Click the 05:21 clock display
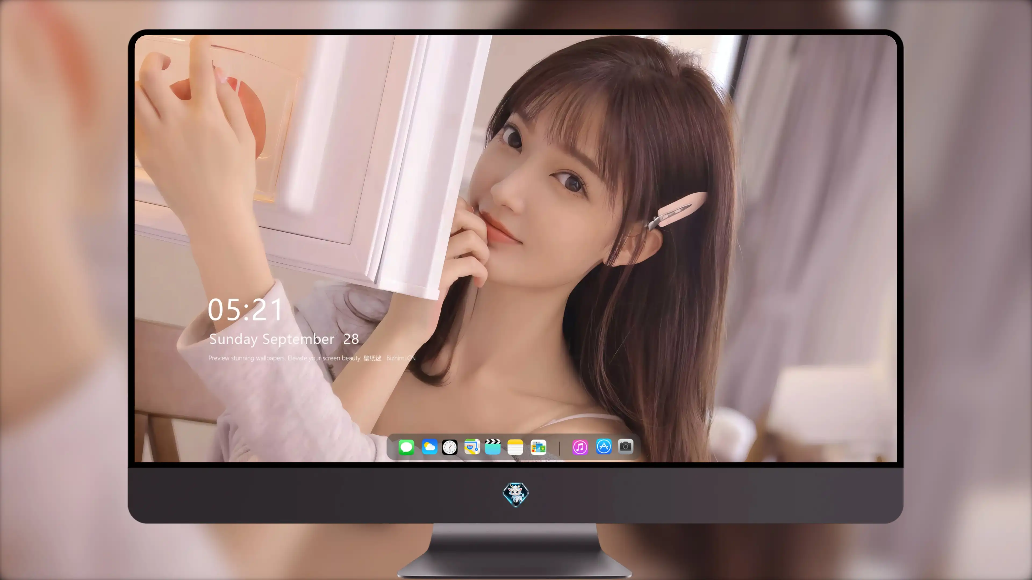Viewport: 1032px width, 580px height. [x=245, y=309]
